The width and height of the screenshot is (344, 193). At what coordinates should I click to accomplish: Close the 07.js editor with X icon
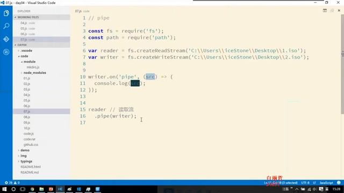click(339, 11)
